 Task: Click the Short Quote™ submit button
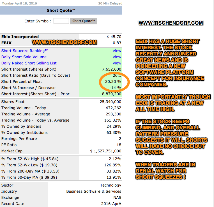[84, 21]
